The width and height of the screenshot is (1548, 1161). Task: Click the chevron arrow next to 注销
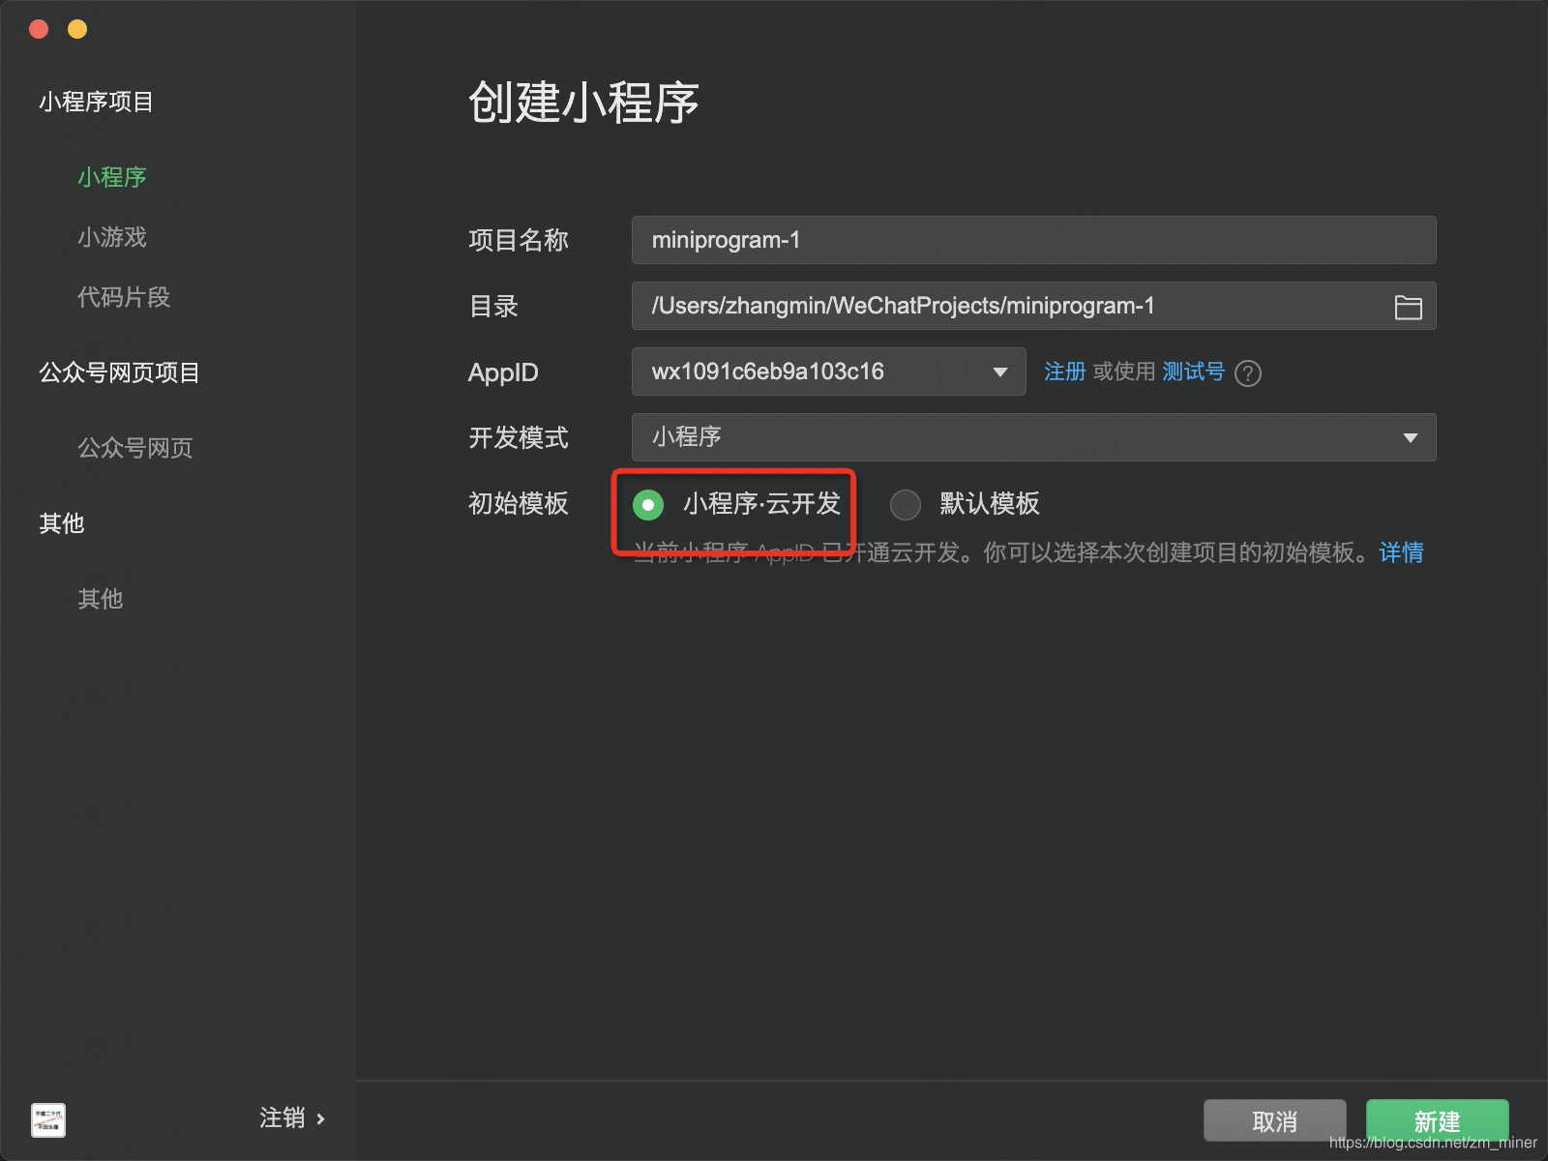tap(320, 1119)
